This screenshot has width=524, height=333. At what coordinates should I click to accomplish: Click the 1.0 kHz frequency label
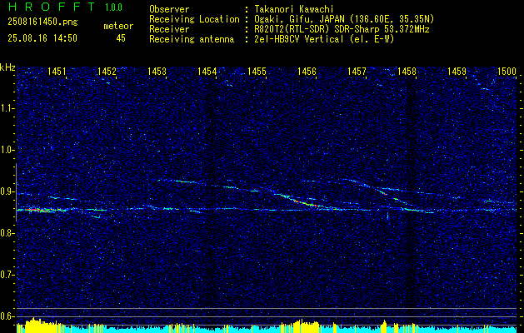(7, 150)
